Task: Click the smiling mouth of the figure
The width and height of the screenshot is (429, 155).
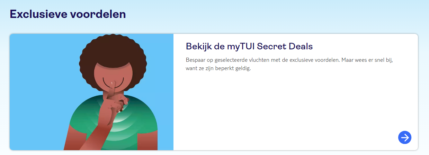Action: coord(113,83)
